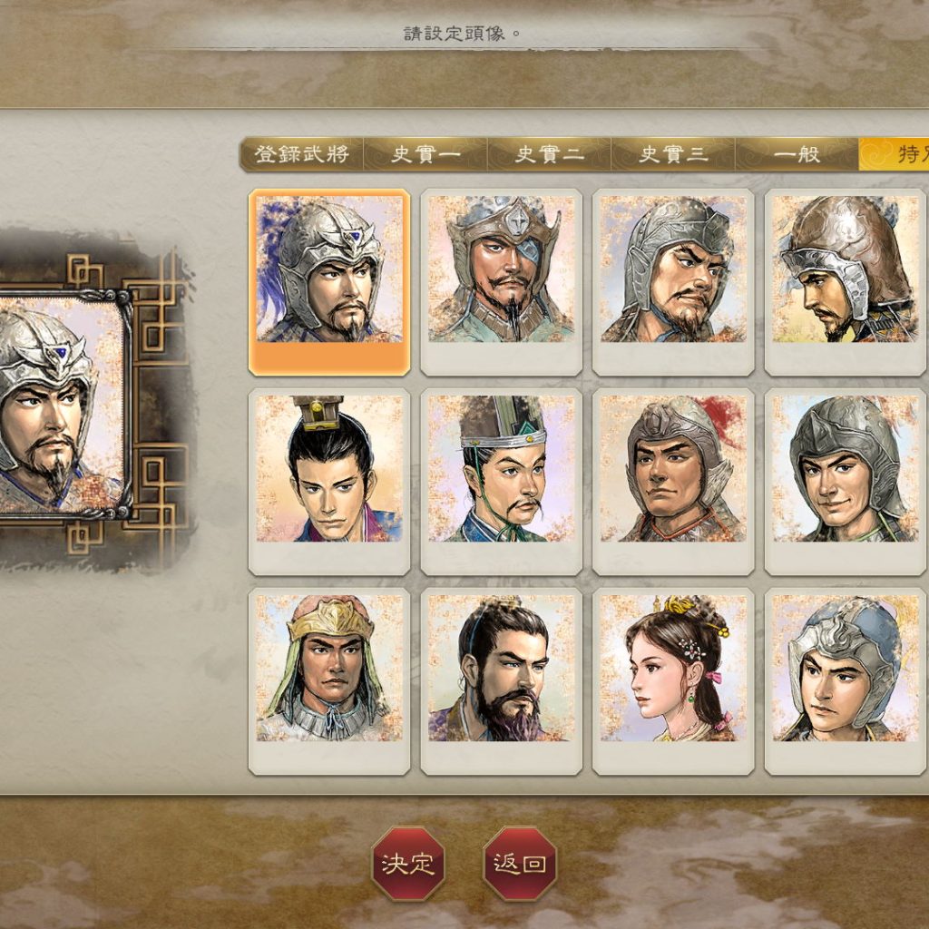Viewport: 929px width, 929px height.
Task: Select the bearded man with purple-tipped beard
Action: coord(501,681)
